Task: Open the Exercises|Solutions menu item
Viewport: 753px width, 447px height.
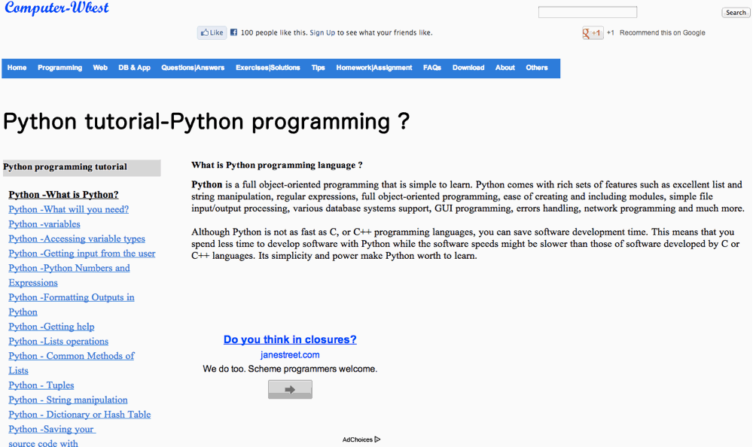Action: [268, 68]
